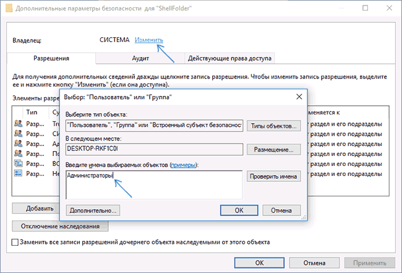Click owner name СИСТЕМА

[x=114, y=40]
